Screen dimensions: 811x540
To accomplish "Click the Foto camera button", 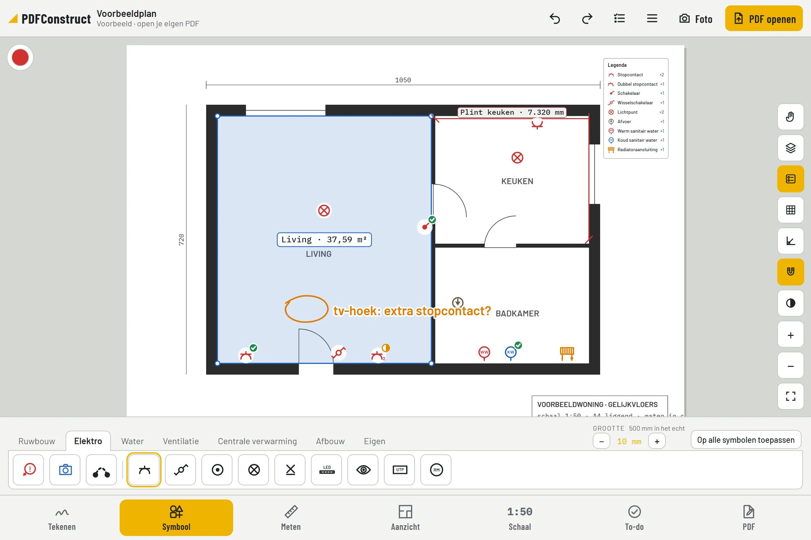I will coord(696,19).
